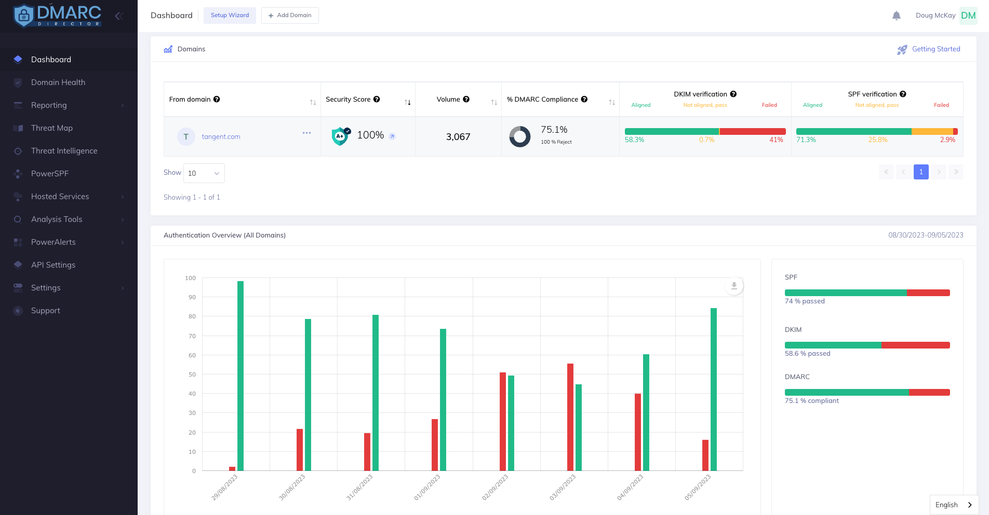Click the Security Score help icon
Viewport: 989px width, 515px height.
point(377,99)
